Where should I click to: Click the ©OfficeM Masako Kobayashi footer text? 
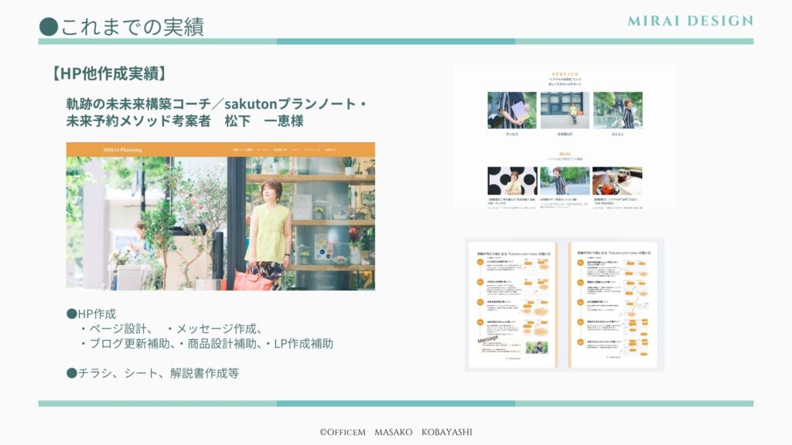(395, 432)
